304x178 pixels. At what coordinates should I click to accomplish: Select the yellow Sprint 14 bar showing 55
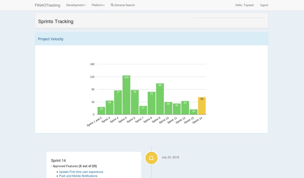(x=202, y=106)
